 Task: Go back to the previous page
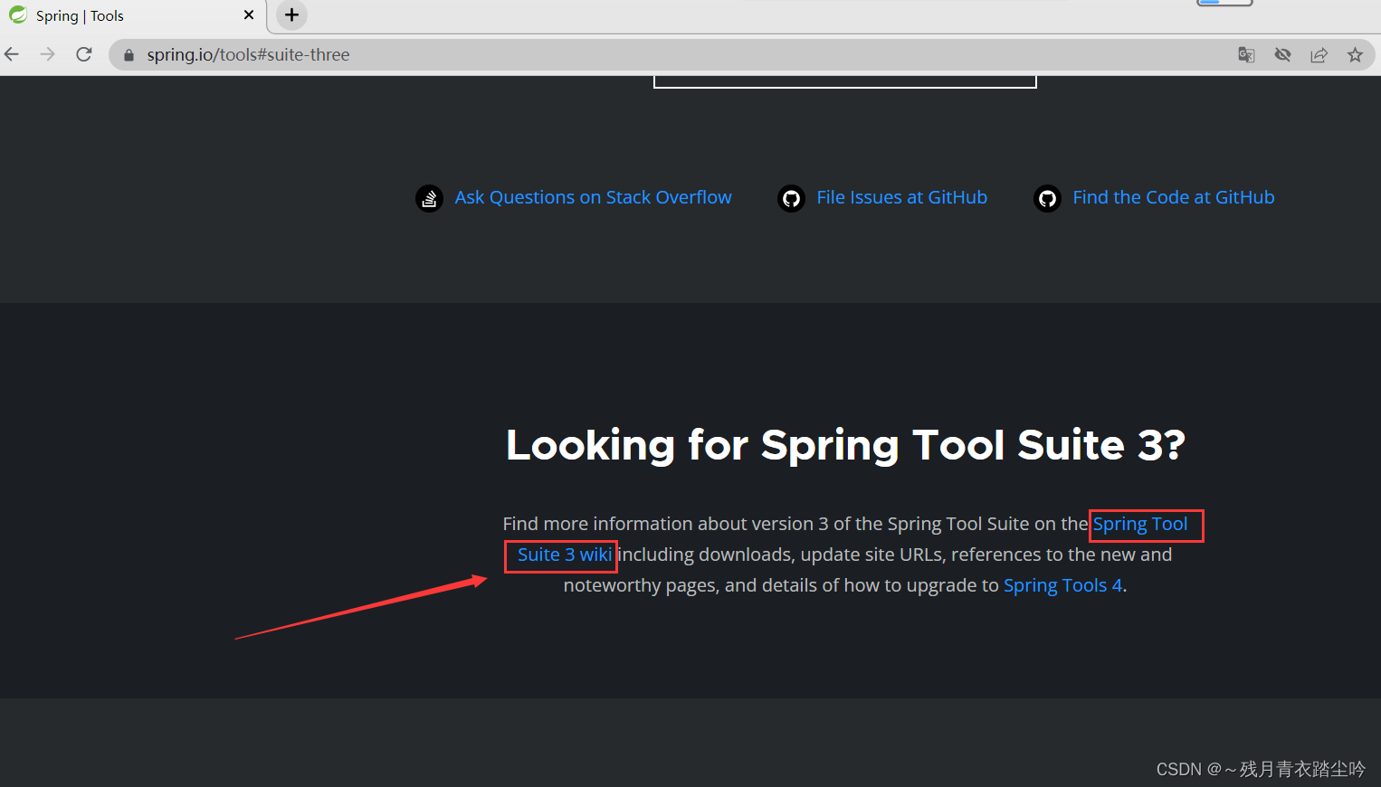click(x=12, y=53)
